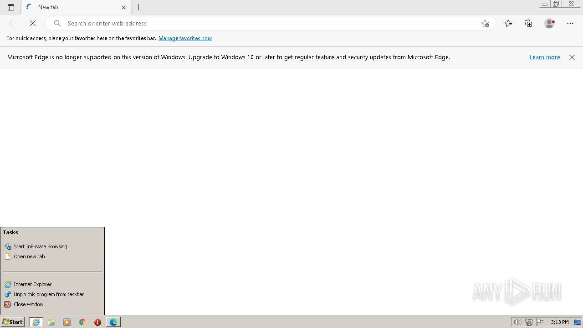
Task: Click the search icon in the address bar
Action: pyautogui.click(x=57, y=23)
